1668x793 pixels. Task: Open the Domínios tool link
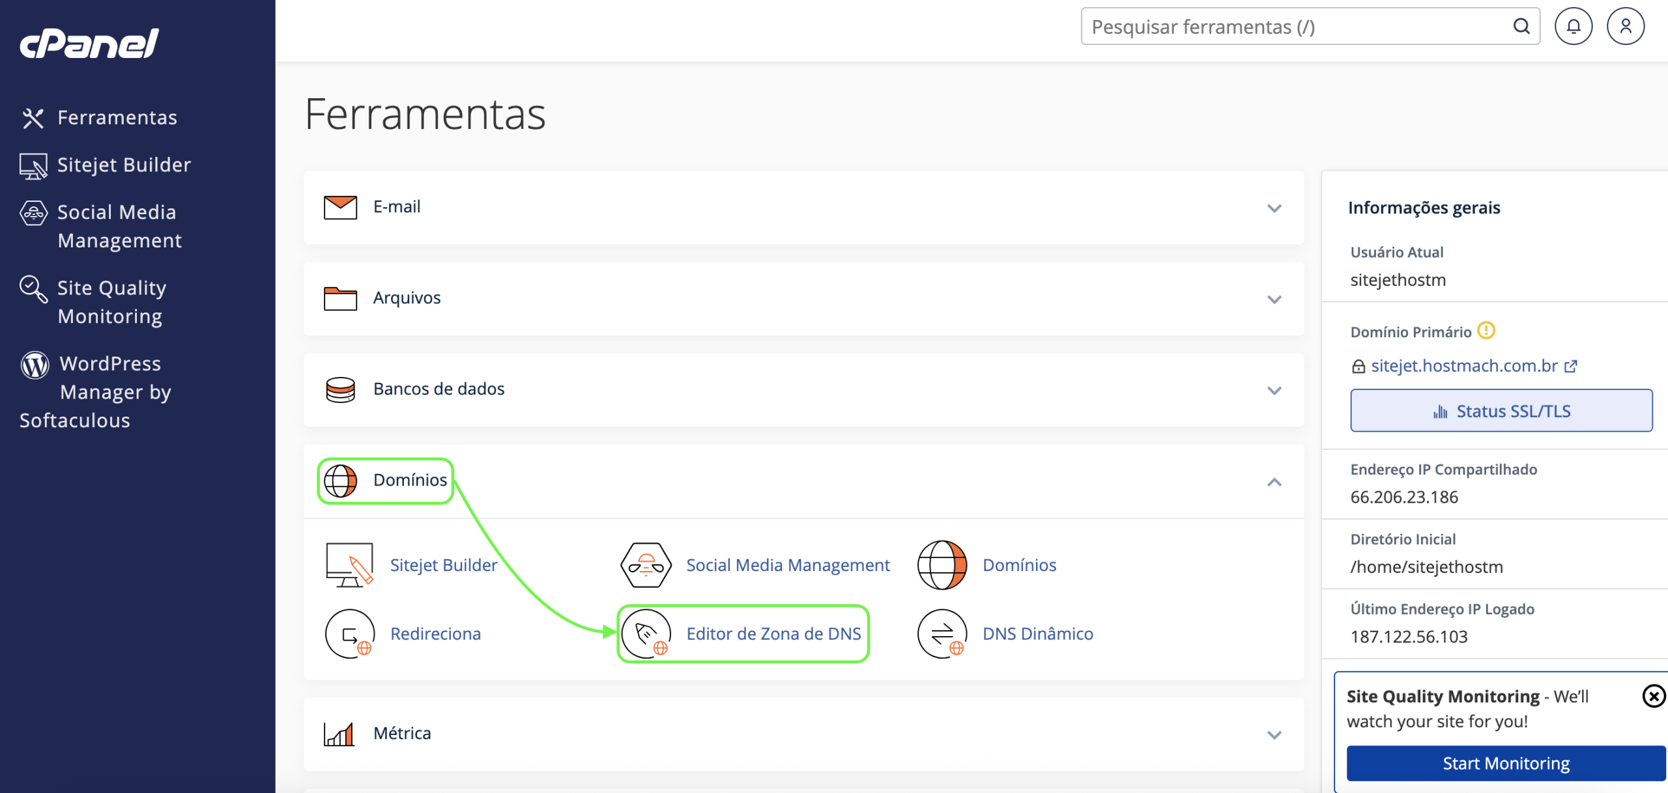pos(1020,565)
